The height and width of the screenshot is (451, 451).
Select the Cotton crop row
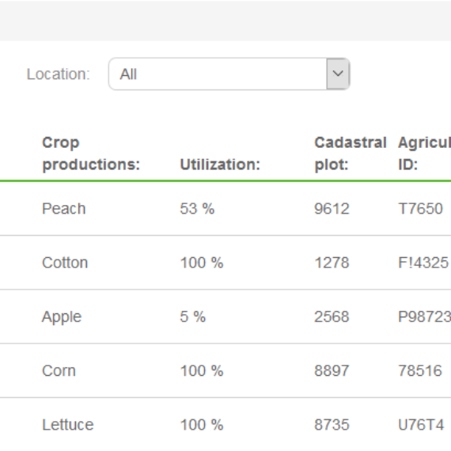225,263
